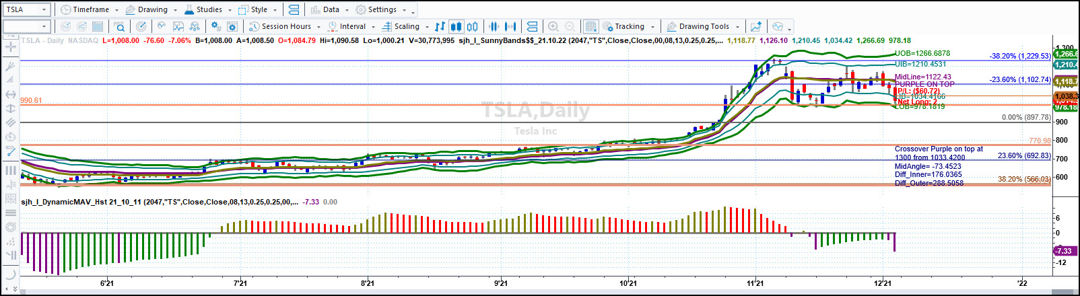Select the vertical bars tool in sidebar

coord(10,170)
